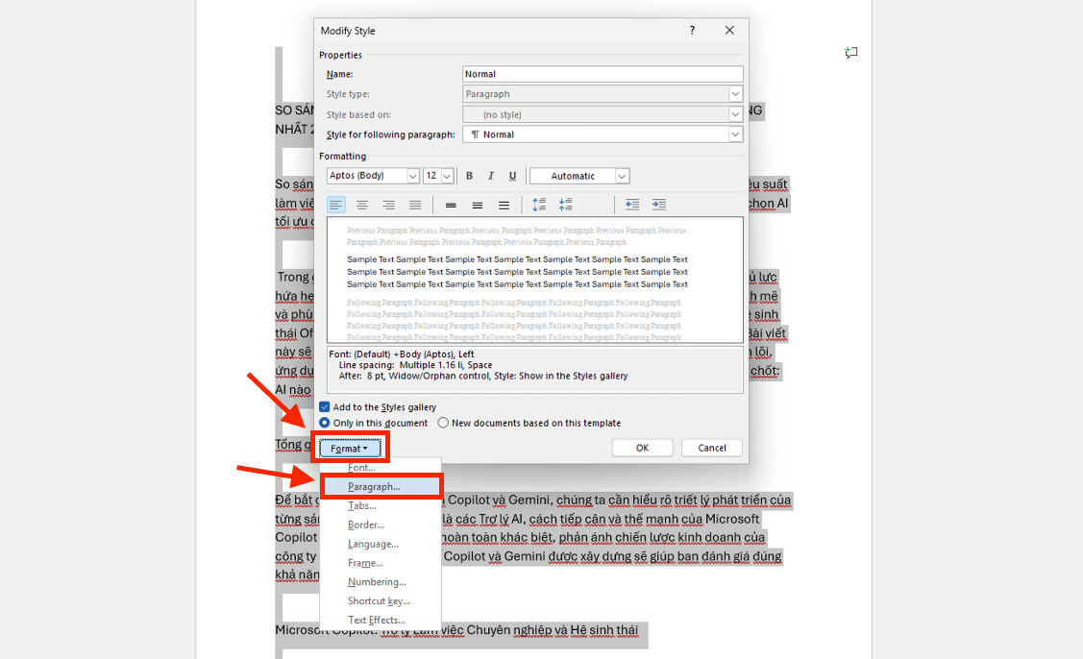
Task: Select the Only in this document option
Action: tap(325, 423)
